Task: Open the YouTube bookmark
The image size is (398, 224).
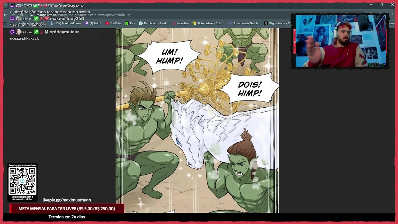Action: [113, 23]
